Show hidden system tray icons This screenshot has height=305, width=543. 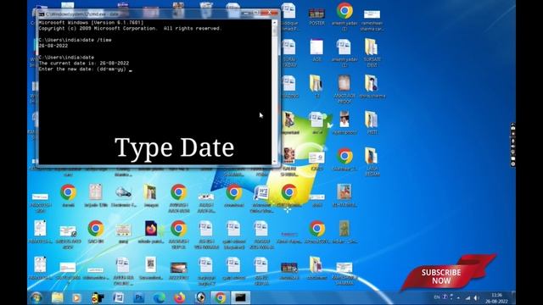tap(458, 297)
